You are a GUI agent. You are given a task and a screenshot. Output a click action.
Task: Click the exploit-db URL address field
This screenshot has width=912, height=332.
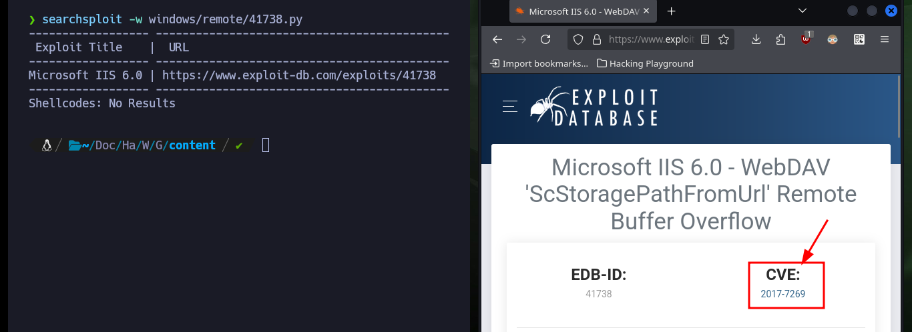(x=650, y=39)
